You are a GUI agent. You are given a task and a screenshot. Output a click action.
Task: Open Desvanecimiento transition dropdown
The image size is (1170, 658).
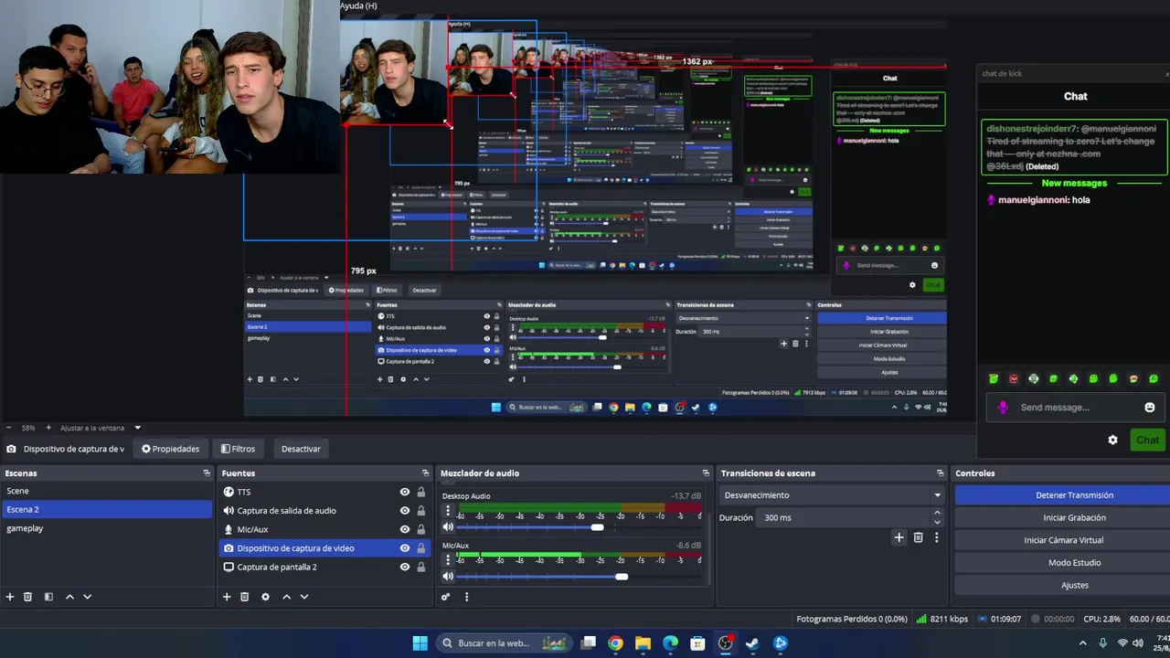pyautogui.click(x=832, y=495)
